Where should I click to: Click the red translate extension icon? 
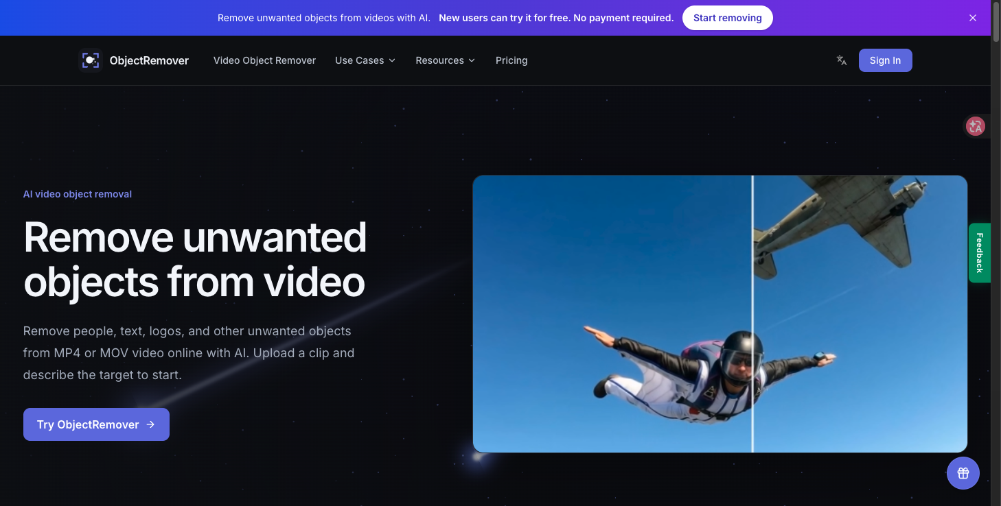coord(976,126)
